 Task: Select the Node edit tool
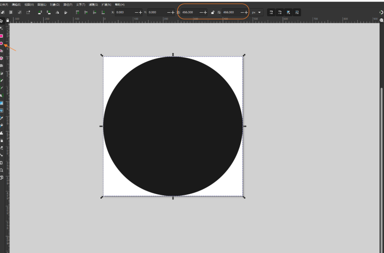click(x=1, y=28)
